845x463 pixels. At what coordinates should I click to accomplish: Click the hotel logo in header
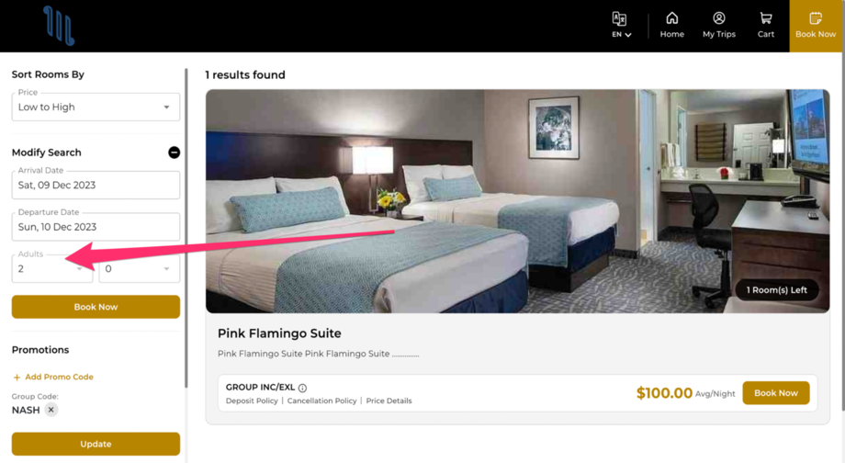[x=59, y=26]
